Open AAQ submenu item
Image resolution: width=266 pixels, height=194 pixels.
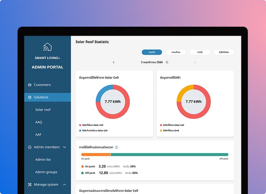(x=39, y=122)
